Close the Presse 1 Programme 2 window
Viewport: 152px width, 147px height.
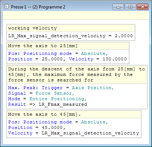click(142, 7)
